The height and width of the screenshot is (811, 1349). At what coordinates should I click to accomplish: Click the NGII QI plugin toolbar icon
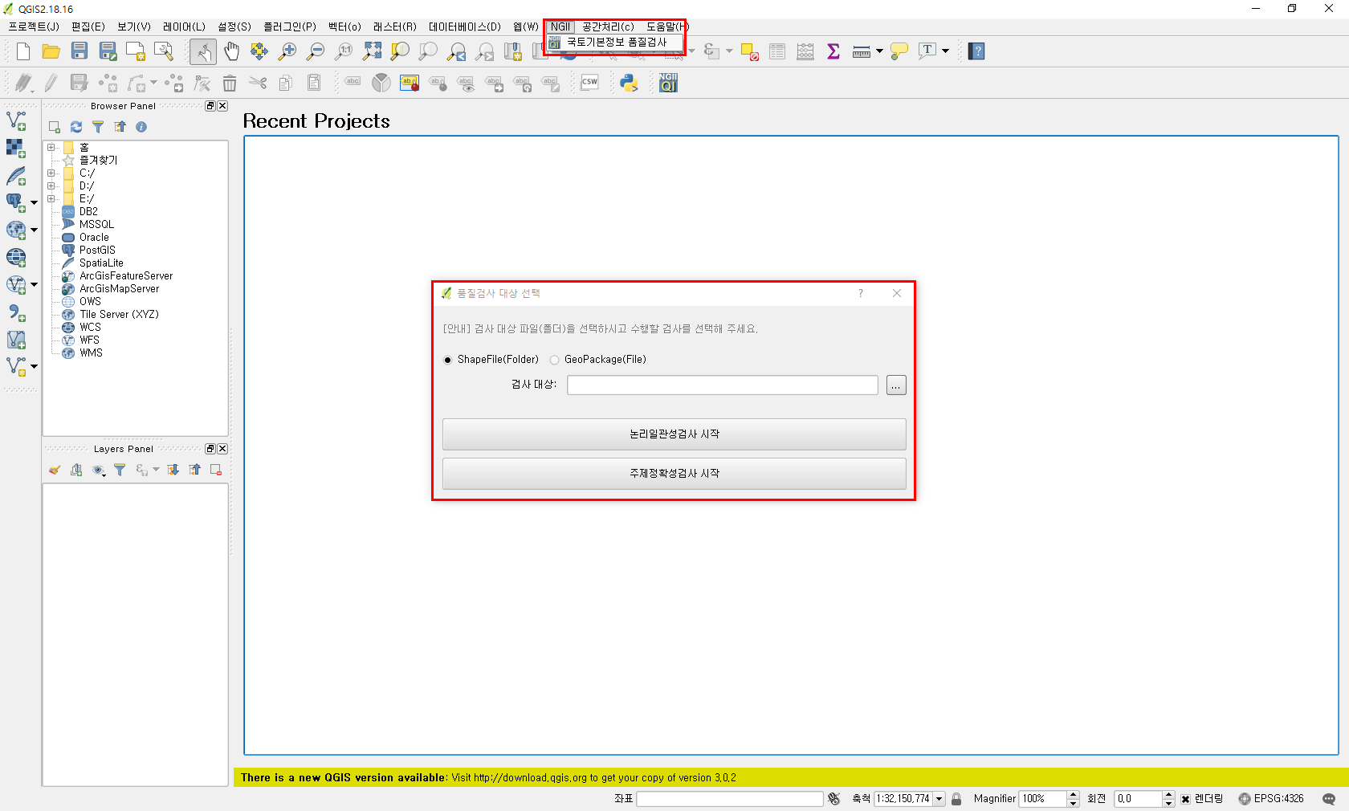pos(668,83)
